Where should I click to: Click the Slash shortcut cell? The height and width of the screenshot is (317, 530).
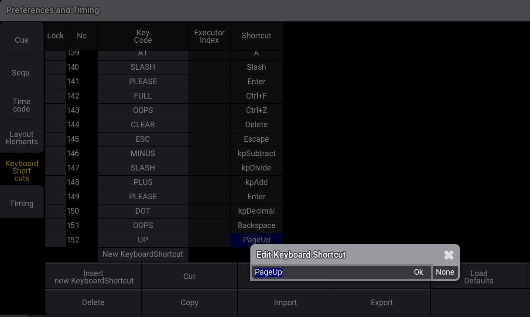click(256, 67)
